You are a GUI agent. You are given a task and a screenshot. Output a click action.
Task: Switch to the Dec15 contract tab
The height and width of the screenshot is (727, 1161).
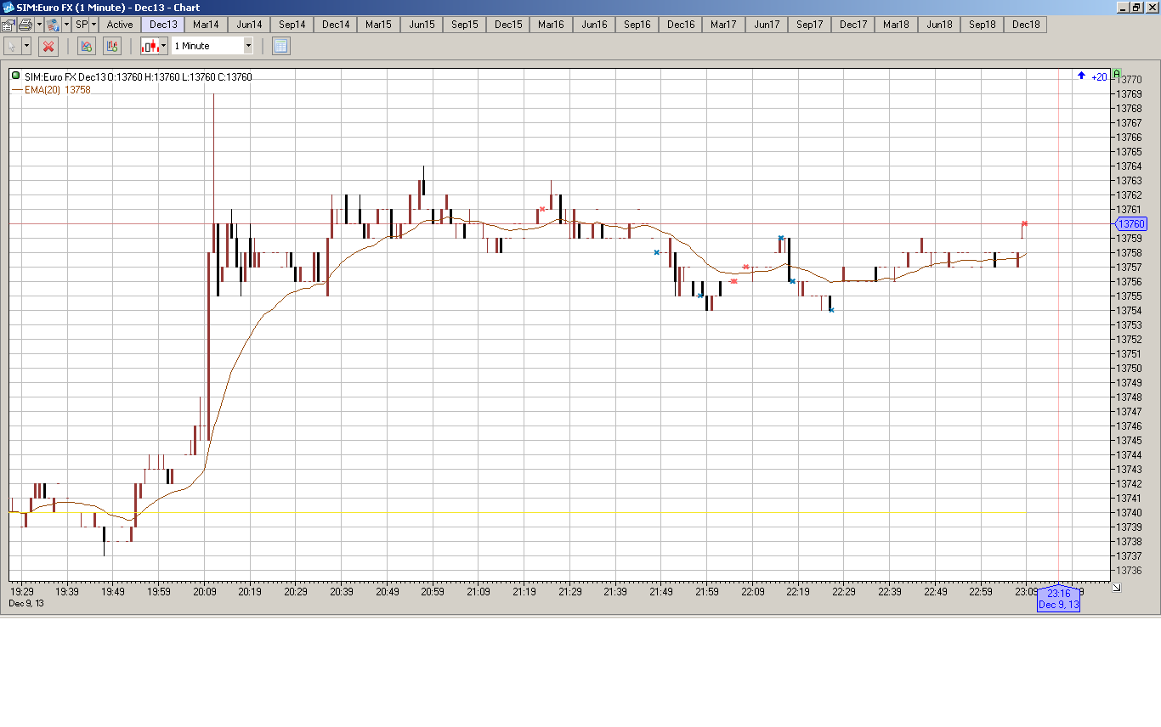508,25
